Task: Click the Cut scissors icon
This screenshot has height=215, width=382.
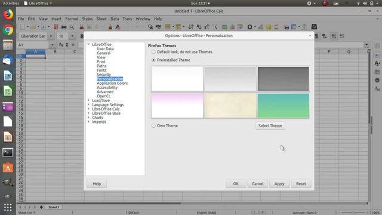Action: (x=81, y=27)
